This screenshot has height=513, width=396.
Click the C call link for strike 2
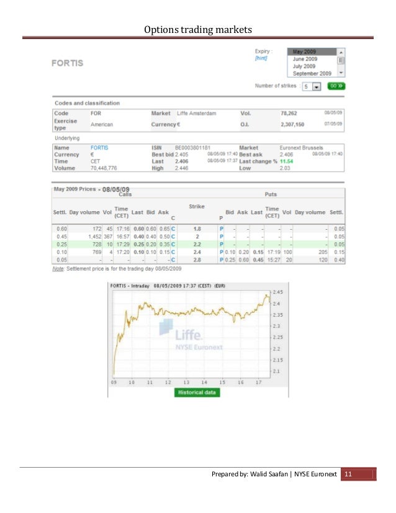pos(173,237)
